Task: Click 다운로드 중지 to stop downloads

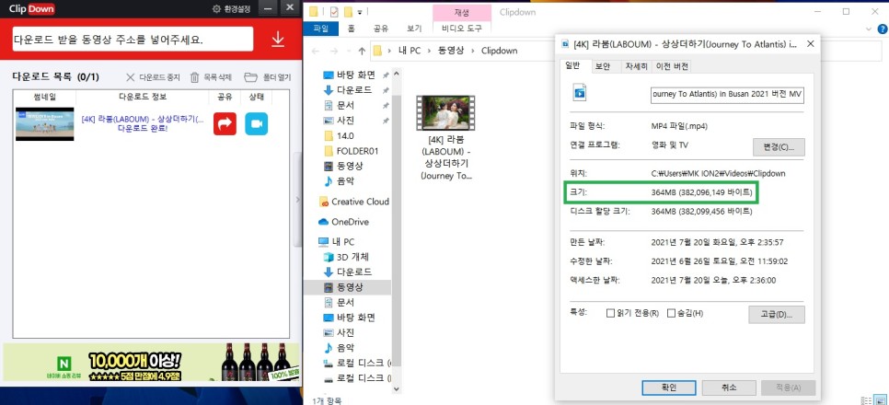Action: pos(153,77)
